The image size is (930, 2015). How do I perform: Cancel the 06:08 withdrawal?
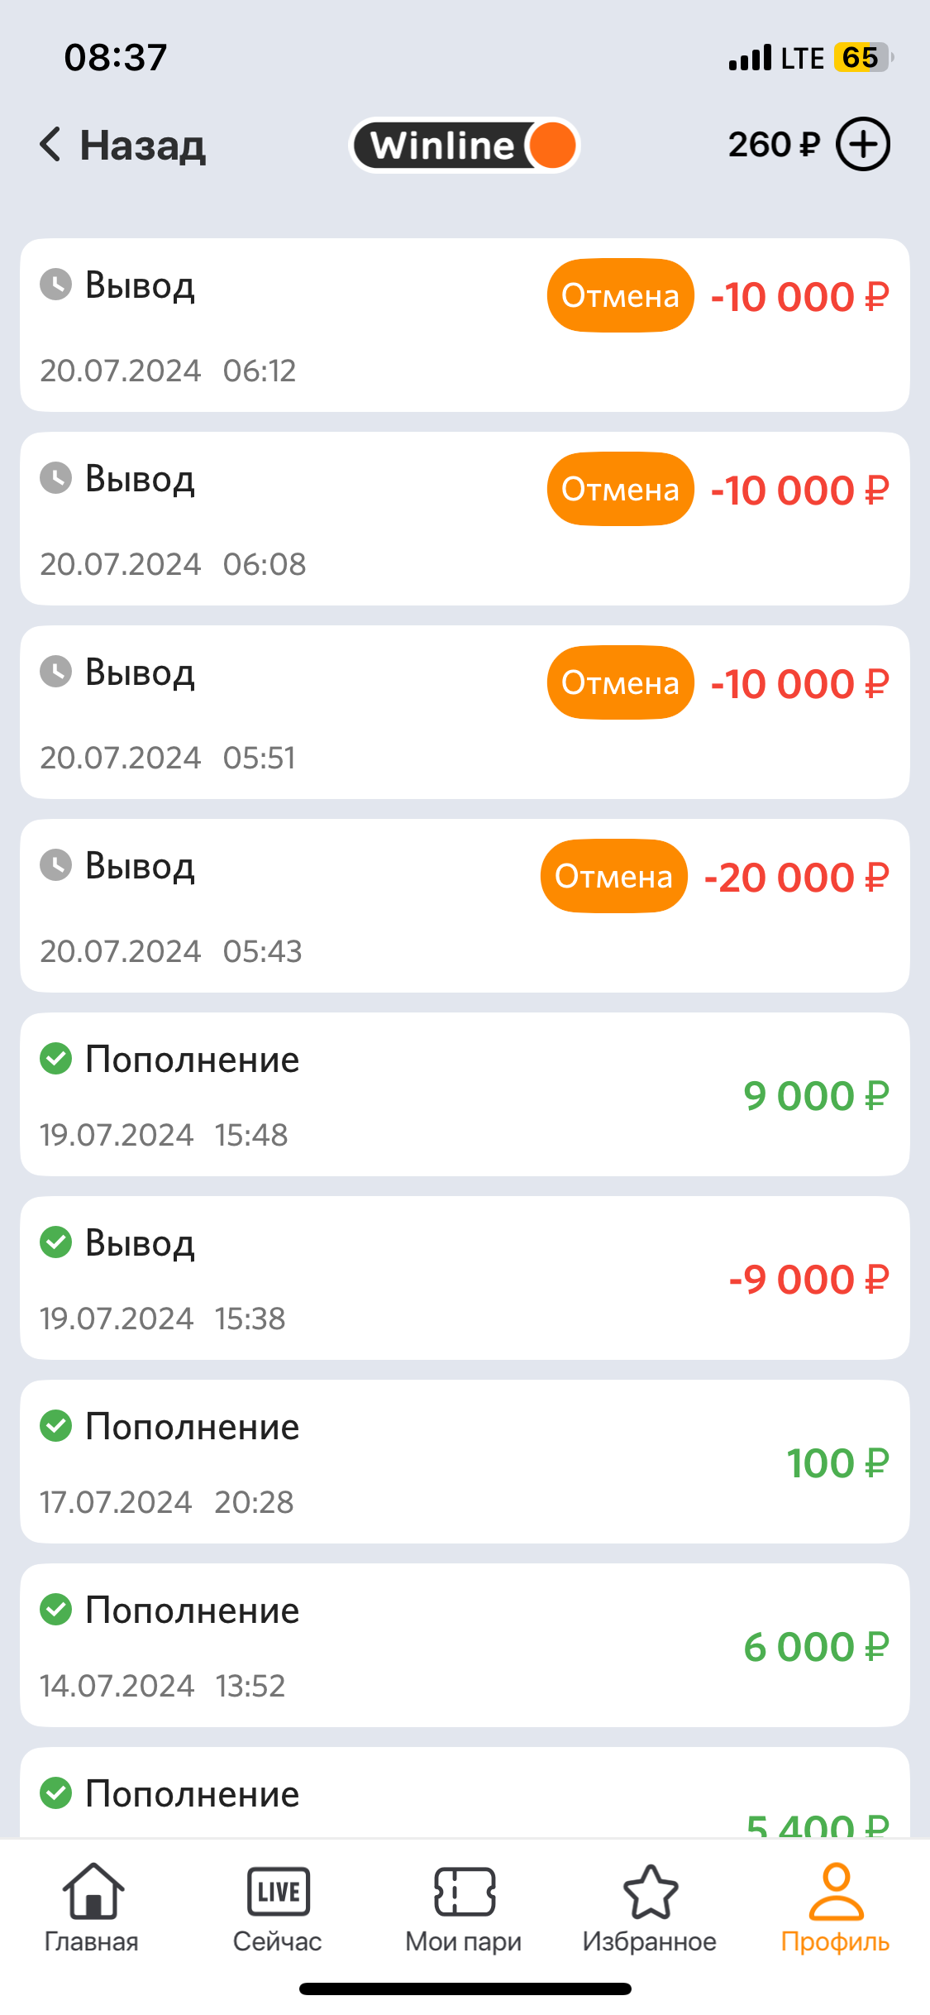point(620,490)
